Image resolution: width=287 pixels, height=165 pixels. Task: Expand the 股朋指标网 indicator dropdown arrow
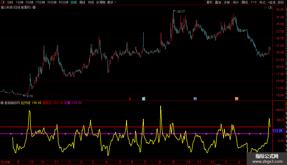click(x=2, y=103)
